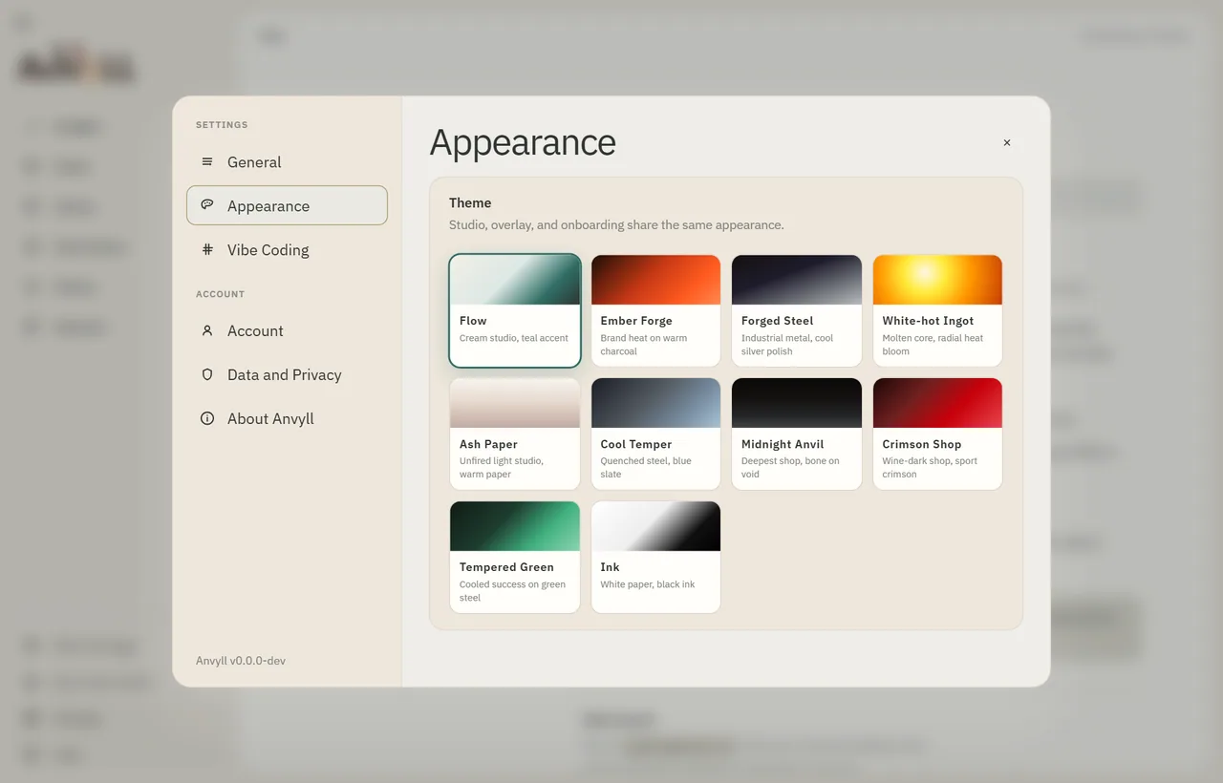The height and width of the screenshot is (783, 1223).
Task: Pick the Forged Steel theme
Action: 797,310
